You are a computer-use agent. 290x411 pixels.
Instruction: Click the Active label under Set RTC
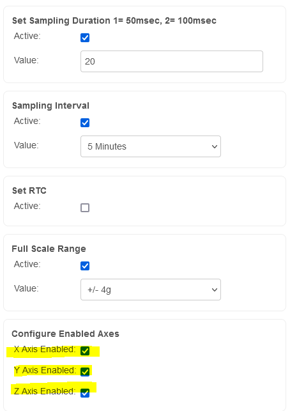point(27,206)
